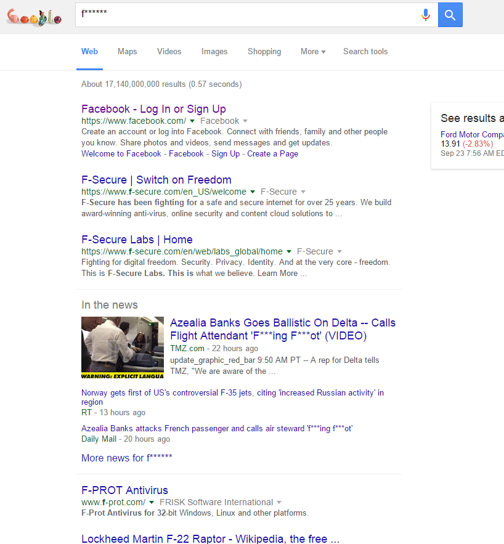This screenshot has height=544, width=504.
Task: Switch to the Images tab
Action: pos(214,52)
